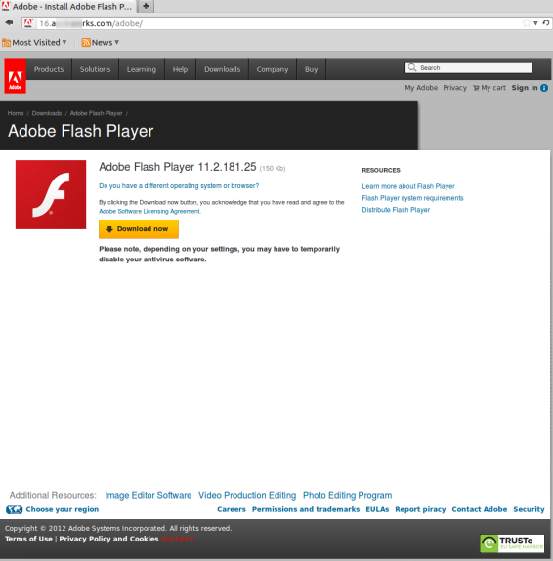553x561 pixels.
Task: Open the My cart link
Action: (493, 88)
